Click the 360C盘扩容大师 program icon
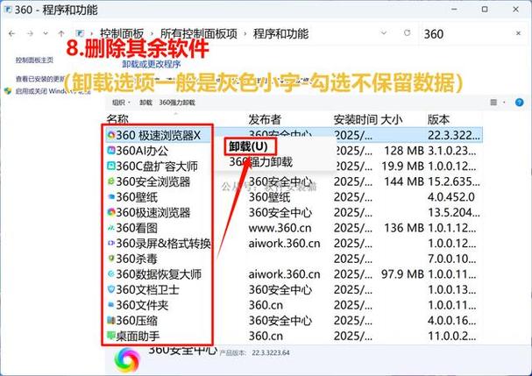 click(x=111, y=166)
